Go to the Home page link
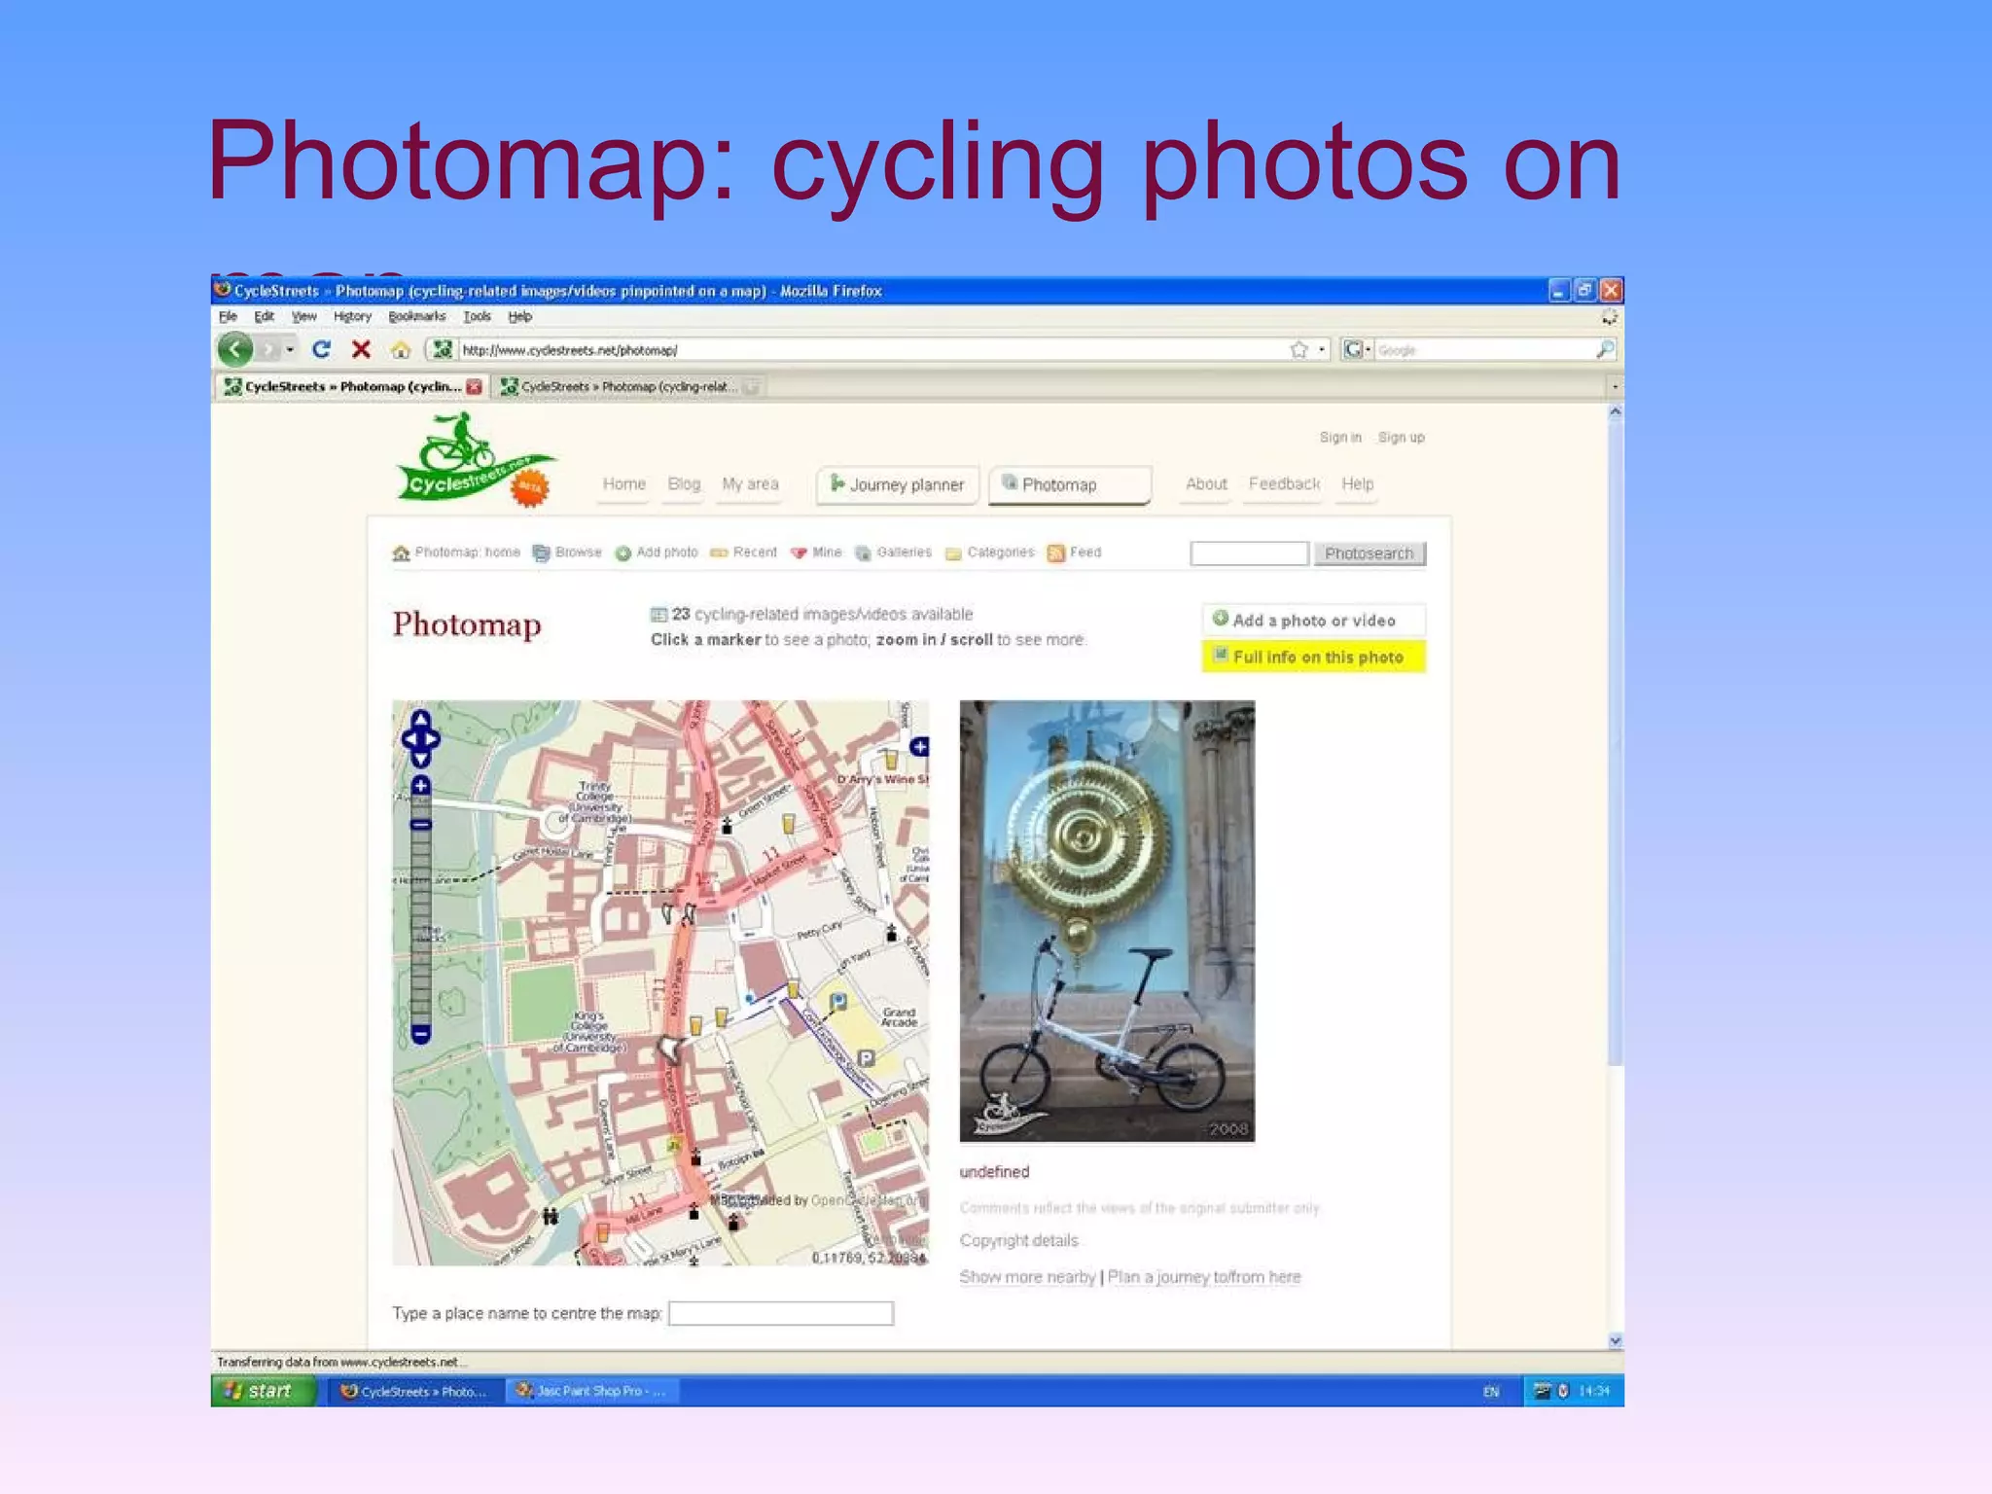1992x1494 pixels. [x=623, y=484]
